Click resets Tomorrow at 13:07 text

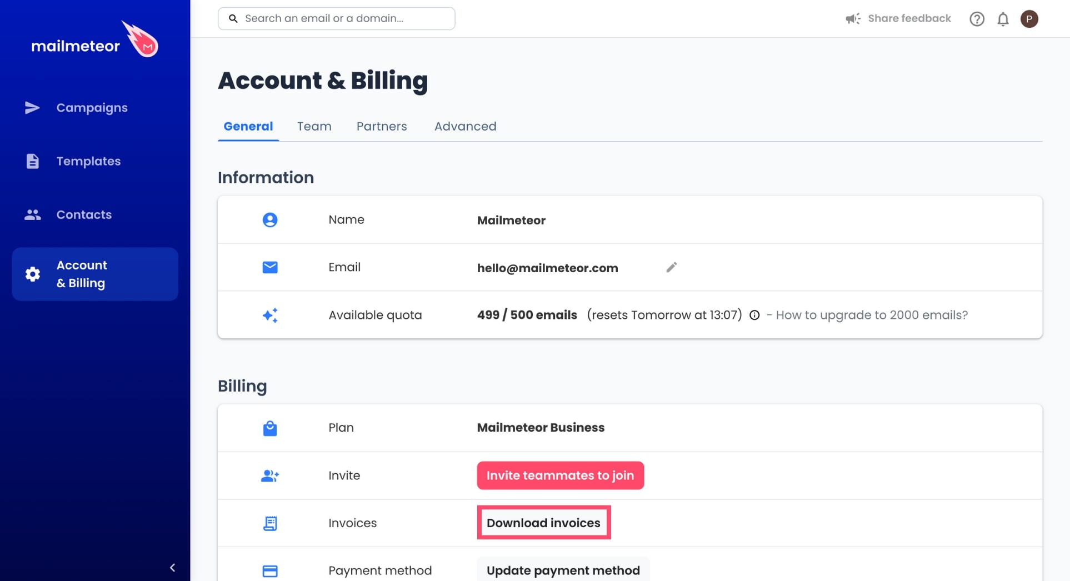(664, 315)
